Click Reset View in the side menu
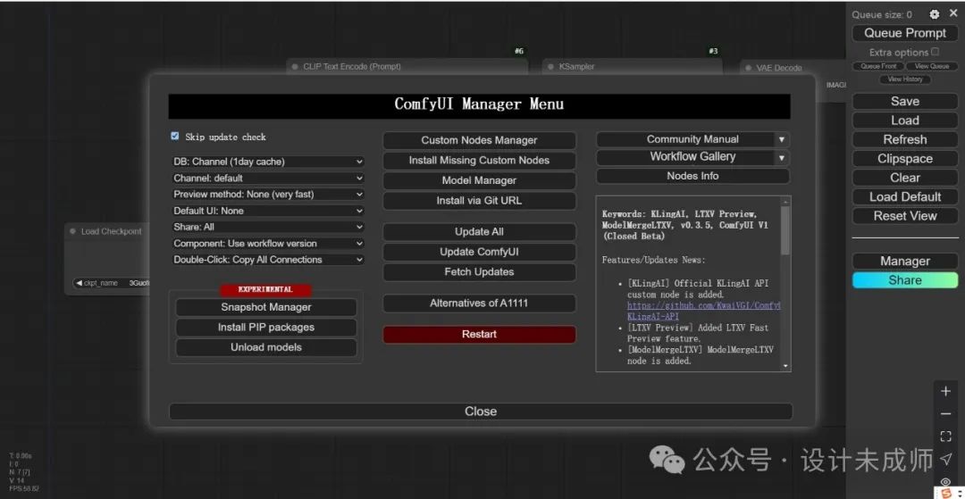The height and width of the screenshot is (499, 965). [x=904, y=216]
